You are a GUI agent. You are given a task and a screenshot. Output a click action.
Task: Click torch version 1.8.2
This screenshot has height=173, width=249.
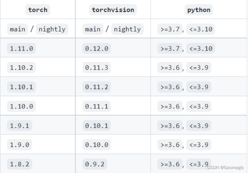(19, 164)
